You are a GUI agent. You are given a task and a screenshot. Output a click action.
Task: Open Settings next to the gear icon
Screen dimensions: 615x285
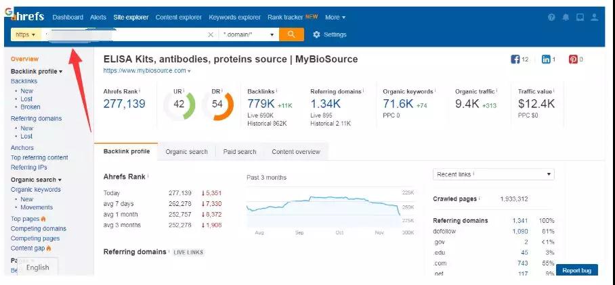(x=329, y=34)
